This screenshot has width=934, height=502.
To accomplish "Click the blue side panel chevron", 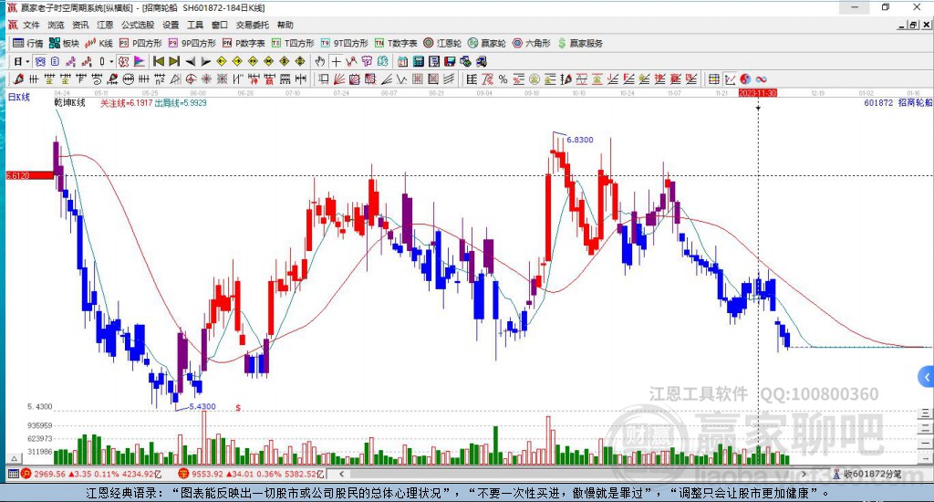I will point(927,377).
